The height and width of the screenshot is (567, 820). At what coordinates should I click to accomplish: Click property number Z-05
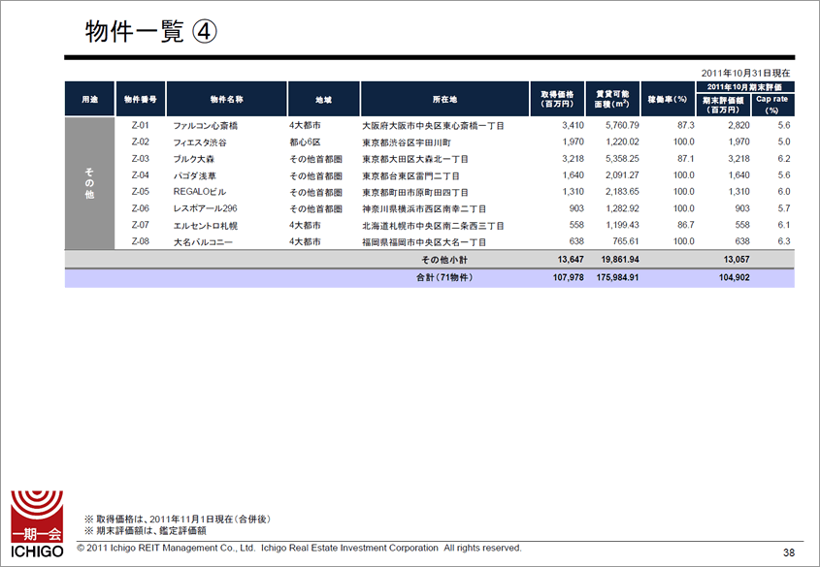coord(140,192)
